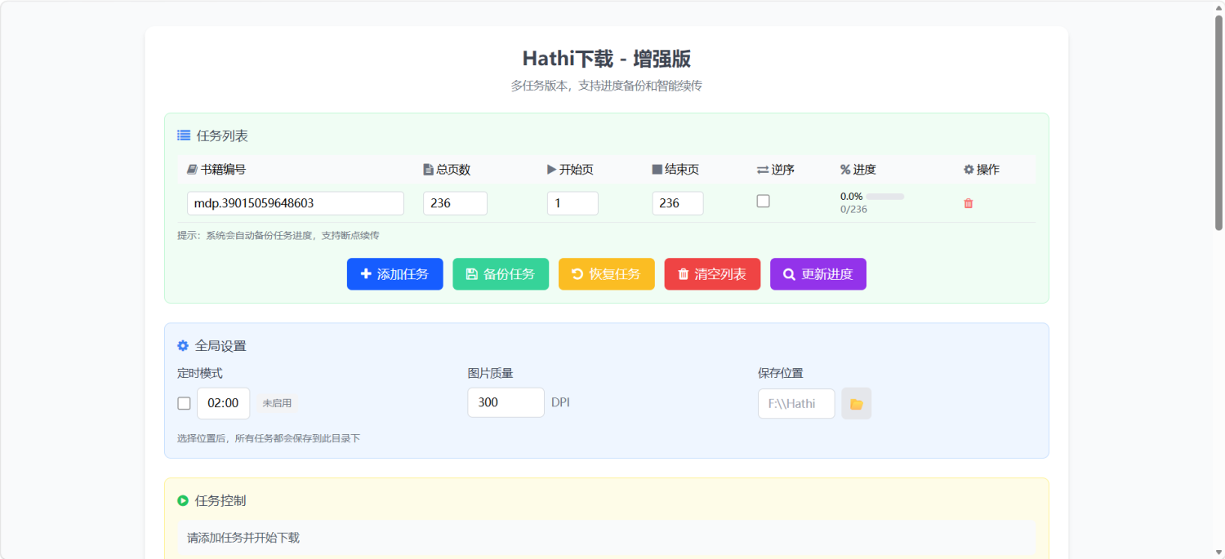Viewport: 1225px width, 559px height.
Task: Enable reverse order for the task row
Action: pos(764,201)
